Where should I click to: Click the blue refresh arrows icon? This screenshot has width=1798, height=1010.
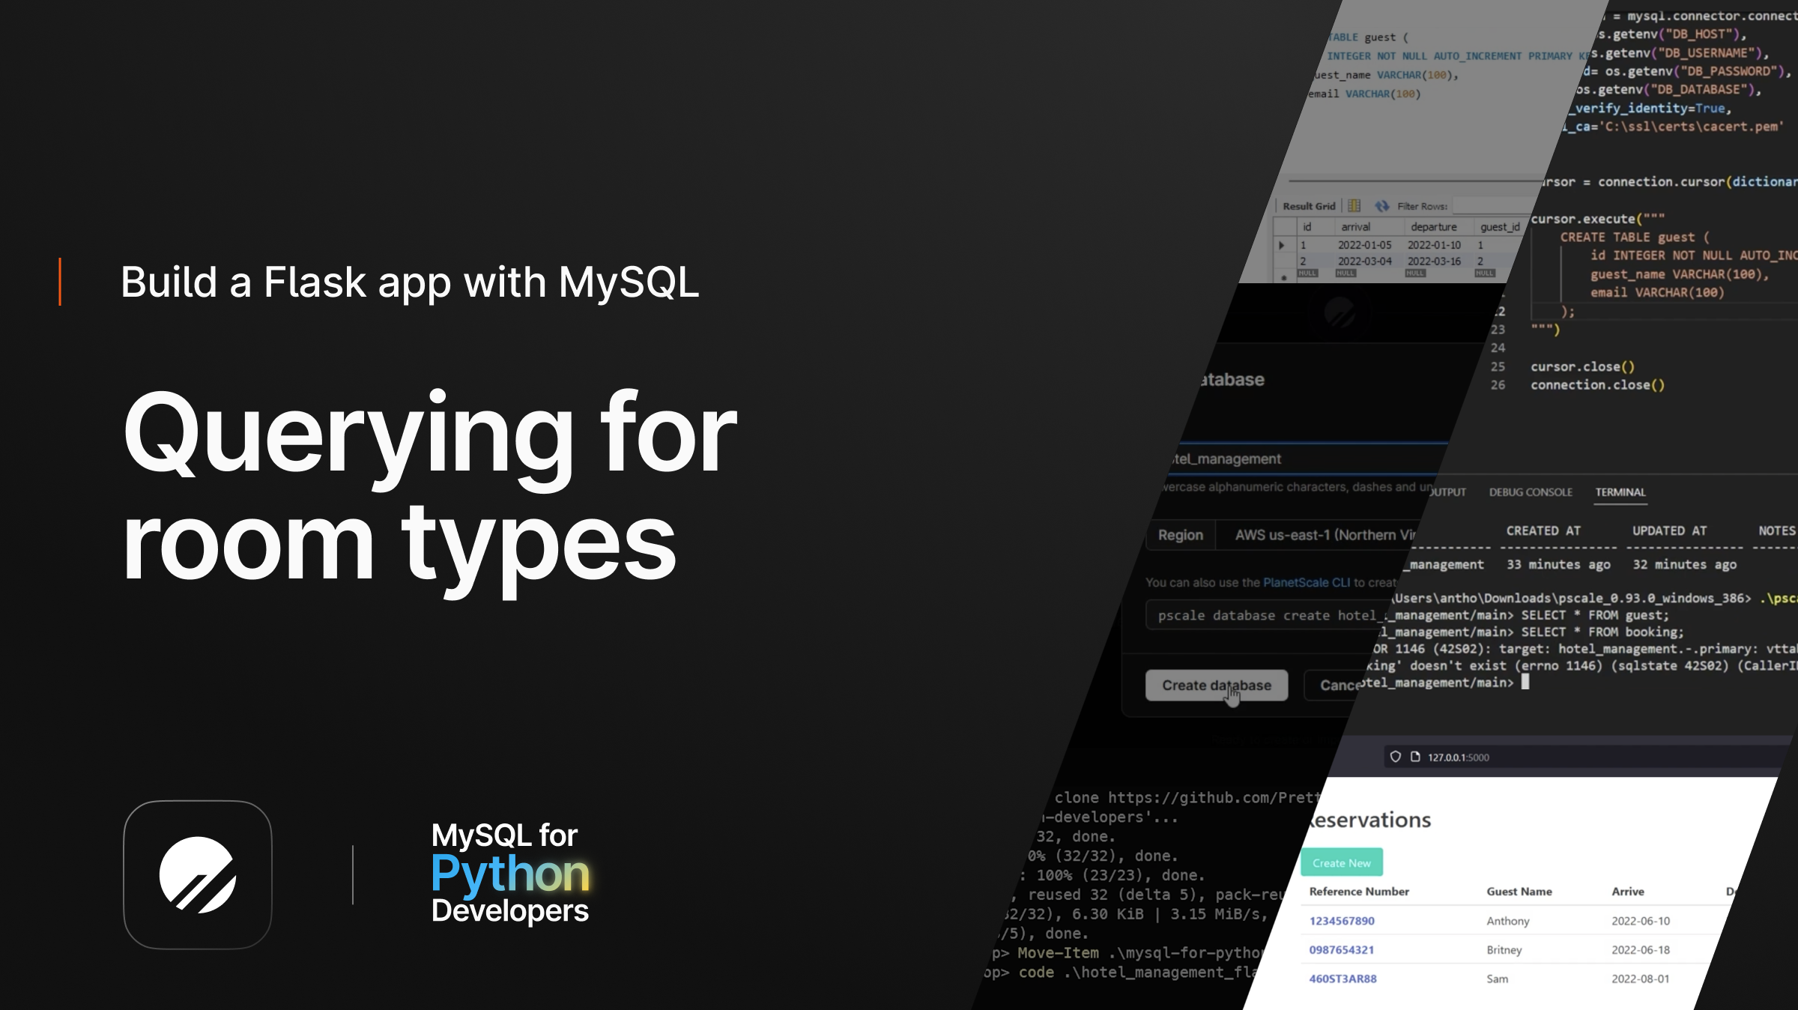coord(1381,206)
